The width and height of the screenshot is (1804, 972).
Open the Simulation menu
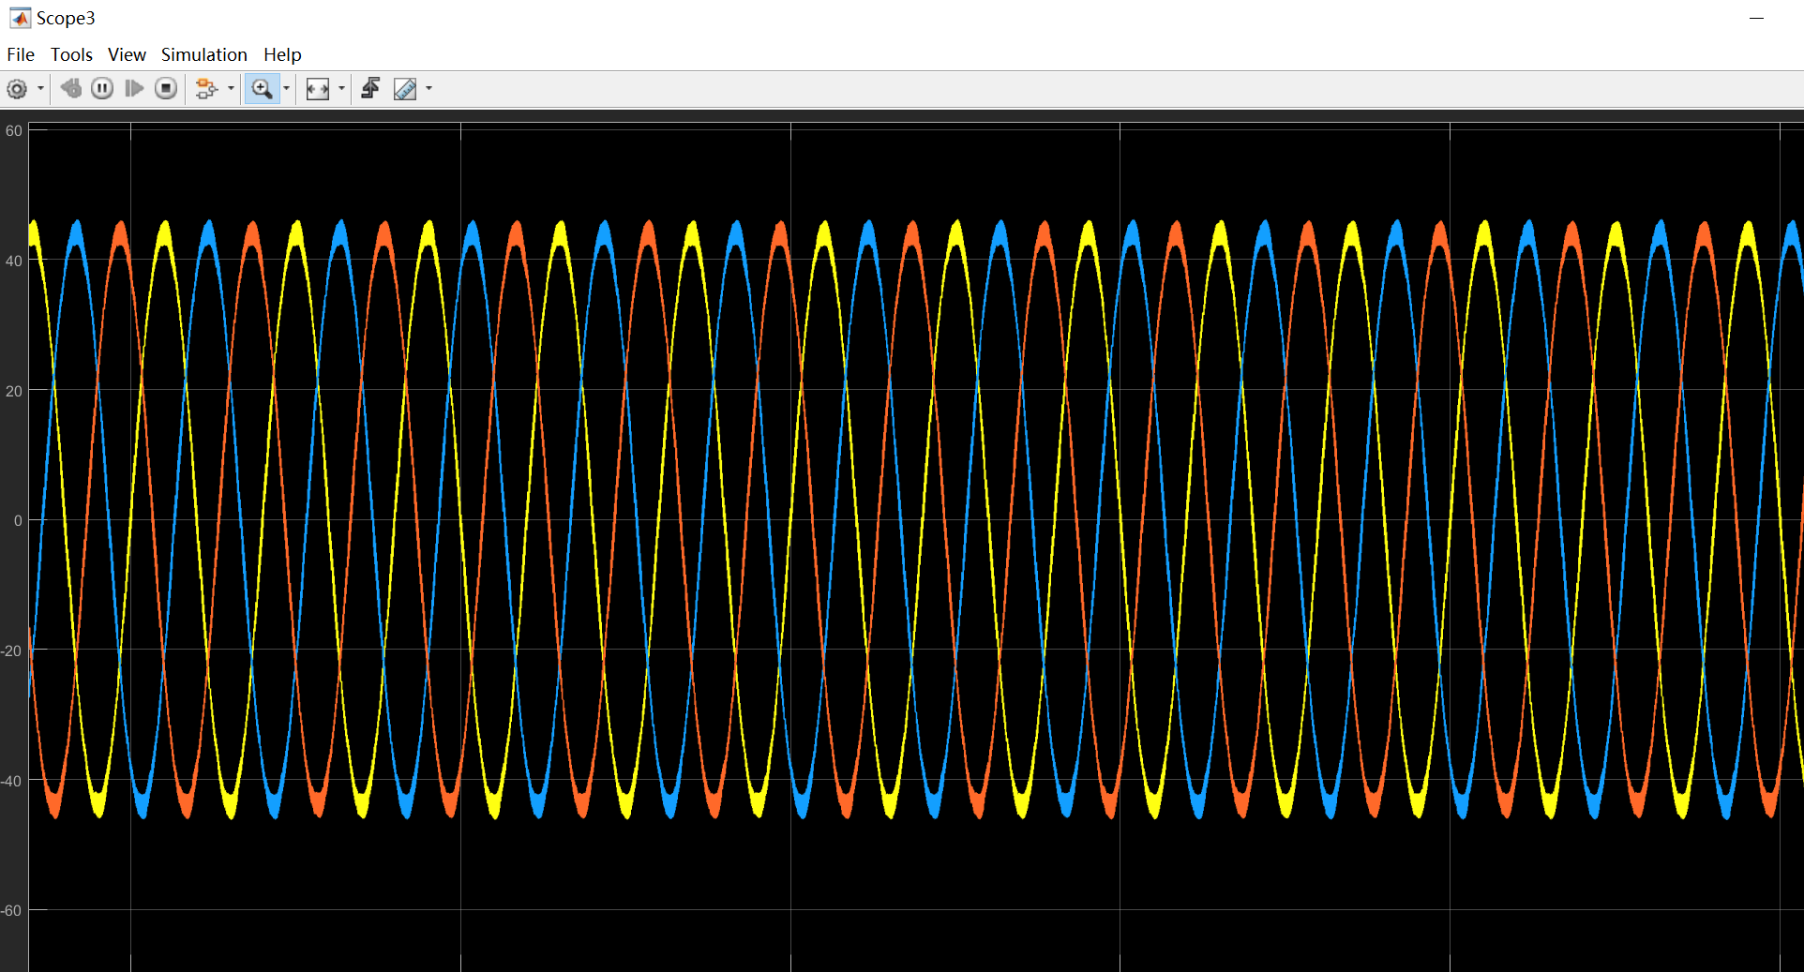(204, 54)
